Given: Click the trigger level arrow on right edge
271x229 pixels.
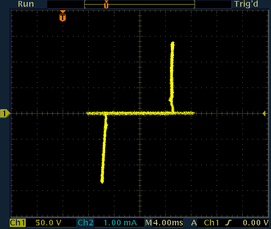Looking at the screenshot, I should pyautogui.click(x=265, y=114).
